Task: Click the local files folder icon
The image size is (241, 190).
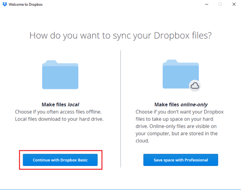Action: pos(60,75)
